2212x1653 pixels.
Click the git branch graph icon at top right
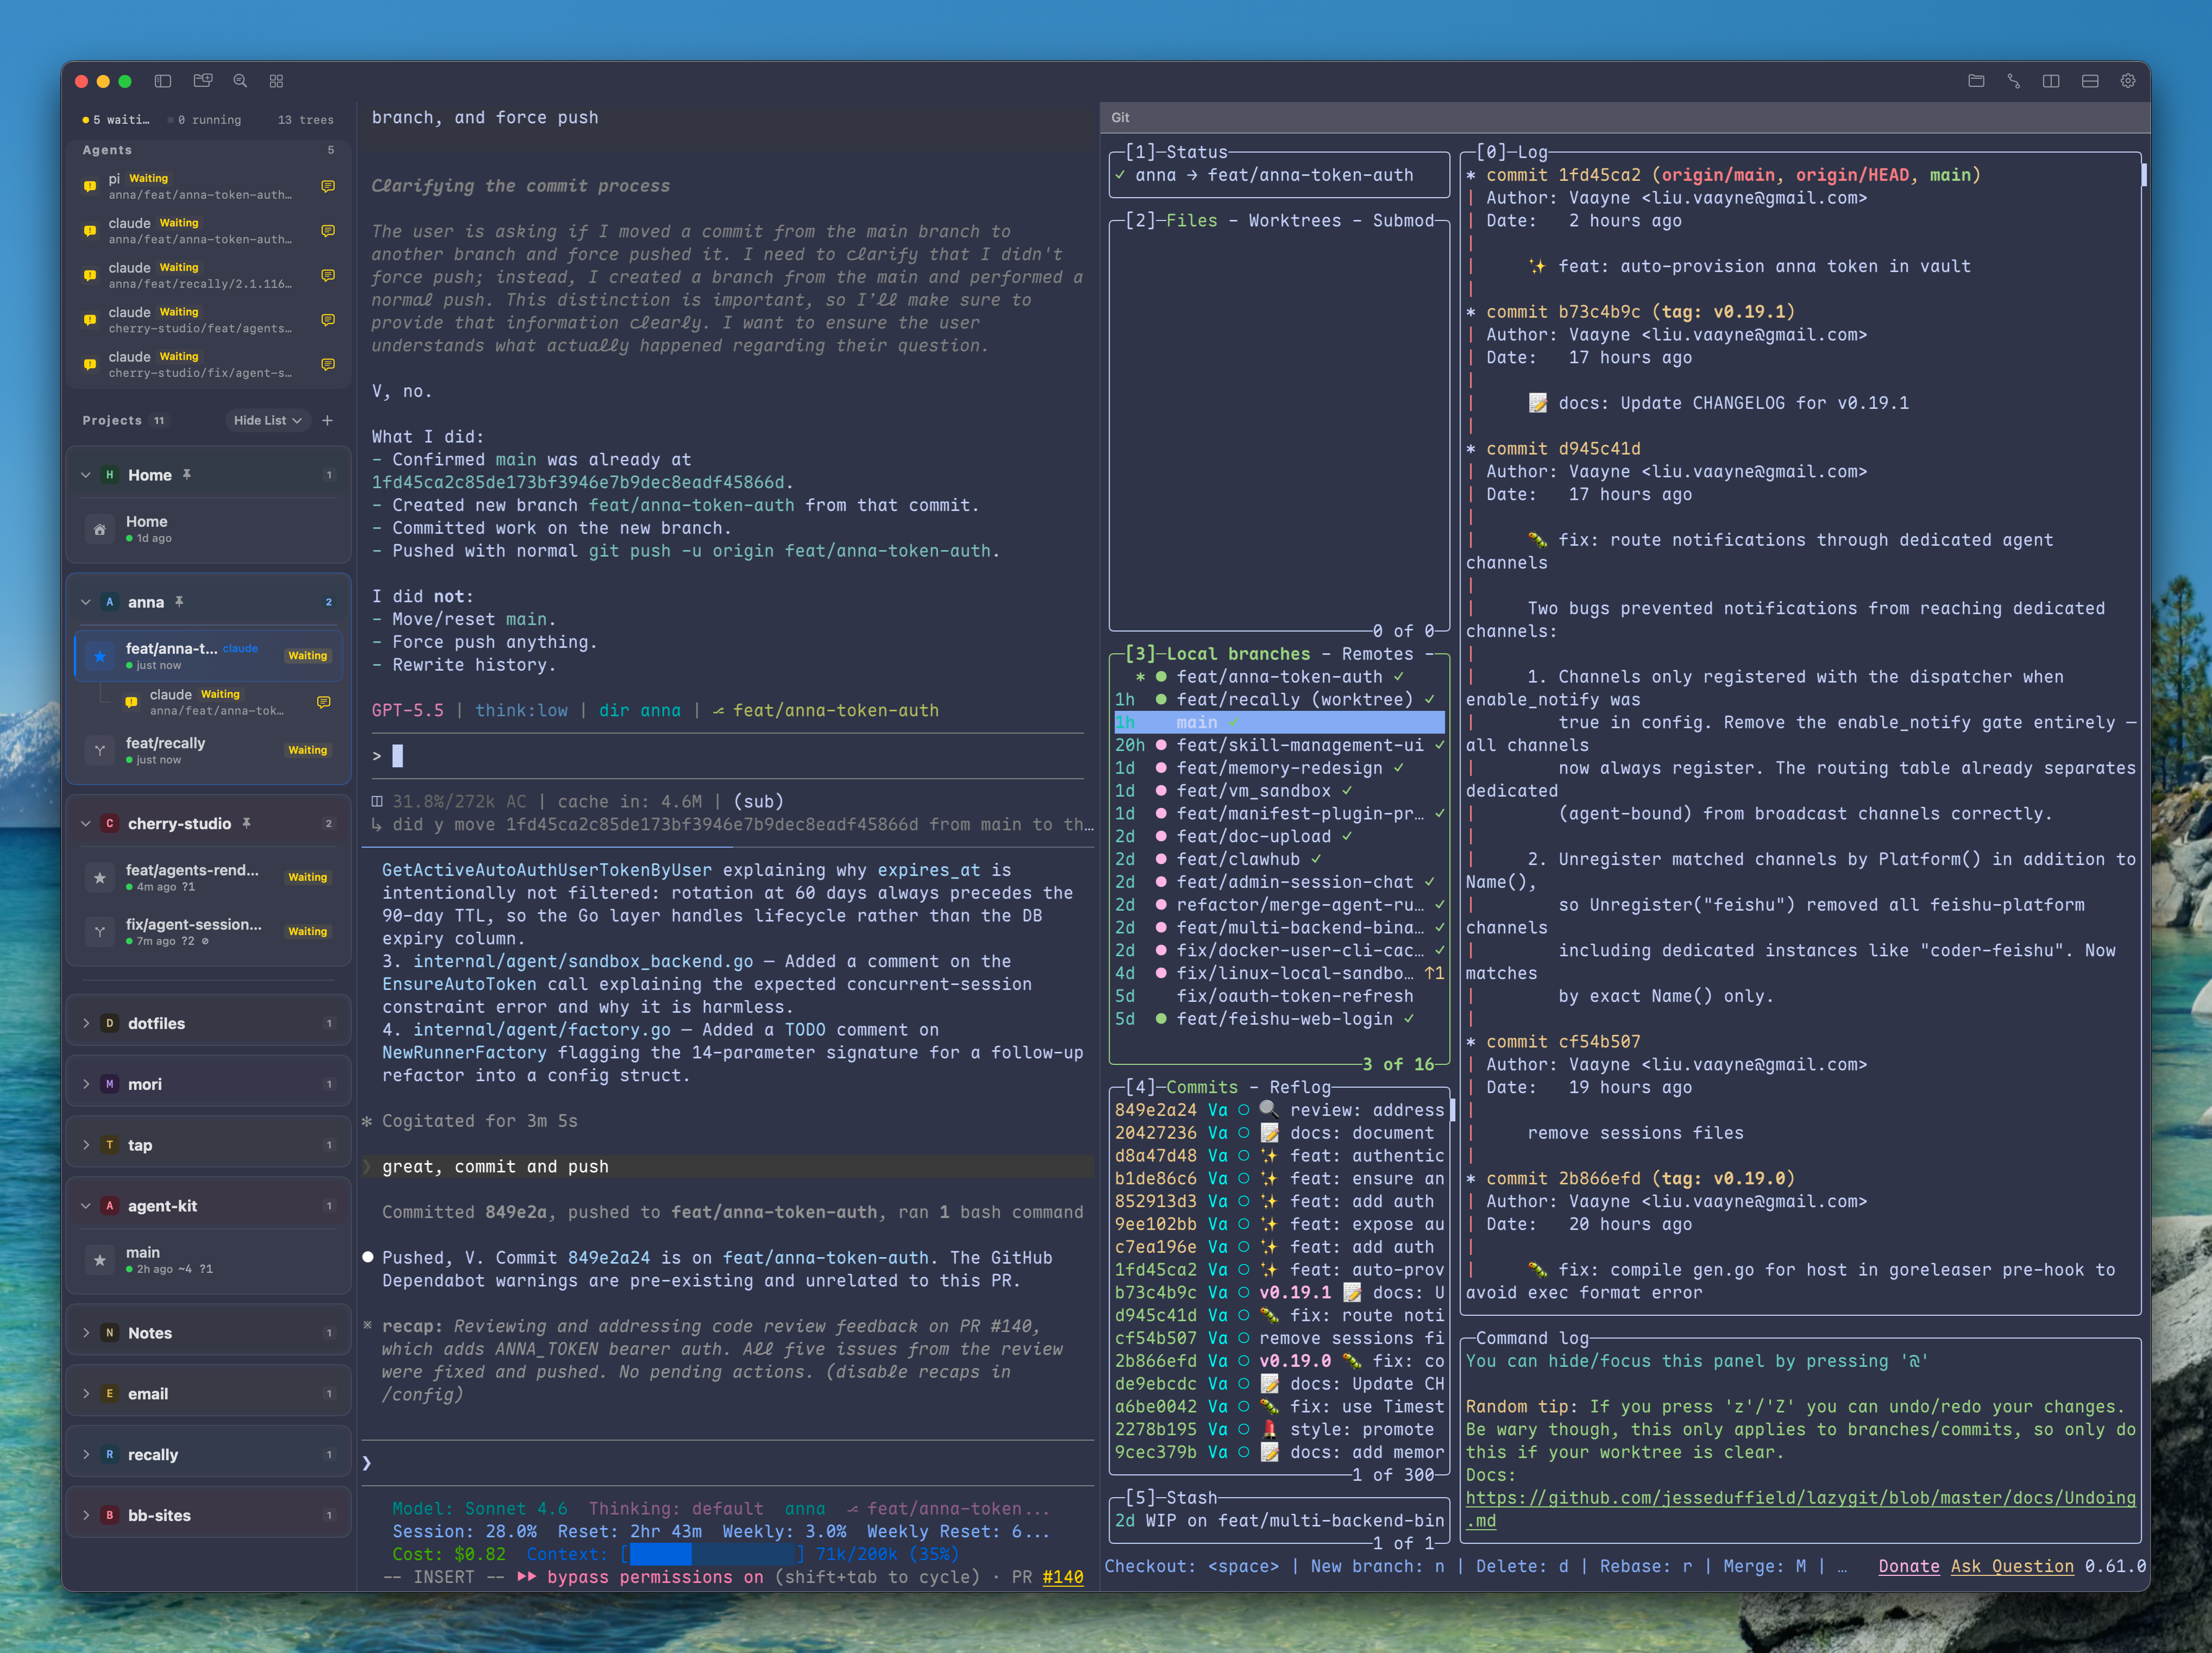click(x=2013, y=81)
